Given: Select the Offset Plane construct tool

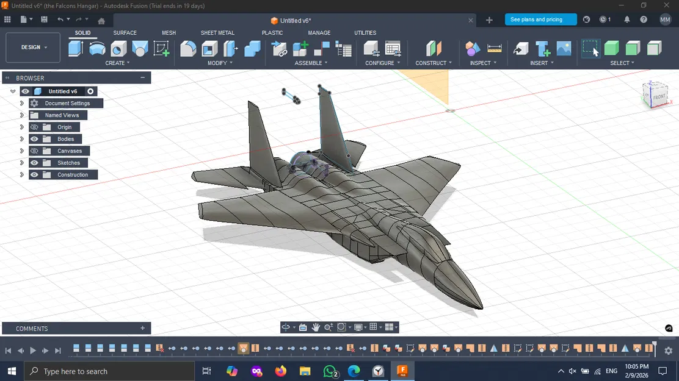Looking at the screenshot, I should pos(434,48).
